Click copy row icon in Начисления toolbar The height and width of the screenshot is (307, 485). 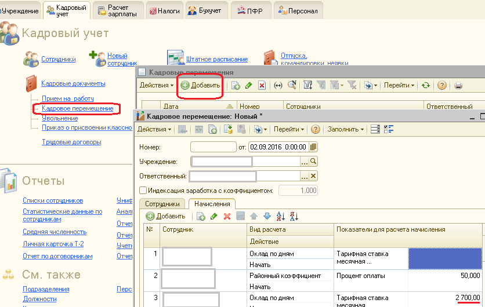point(201,217)
